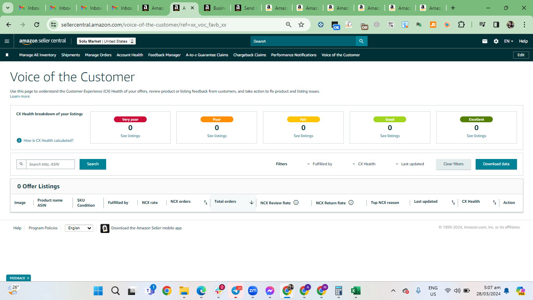
Task: Launch Slack from the taskbar
Action: pyautogui.click(x=219, y=291)
